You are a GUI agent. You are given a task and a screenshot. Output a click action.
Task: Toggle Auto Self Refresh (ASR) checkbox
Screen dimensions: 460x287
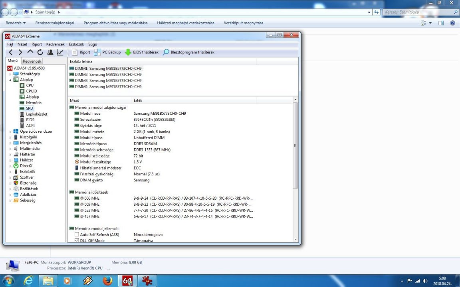click(77, 234)
